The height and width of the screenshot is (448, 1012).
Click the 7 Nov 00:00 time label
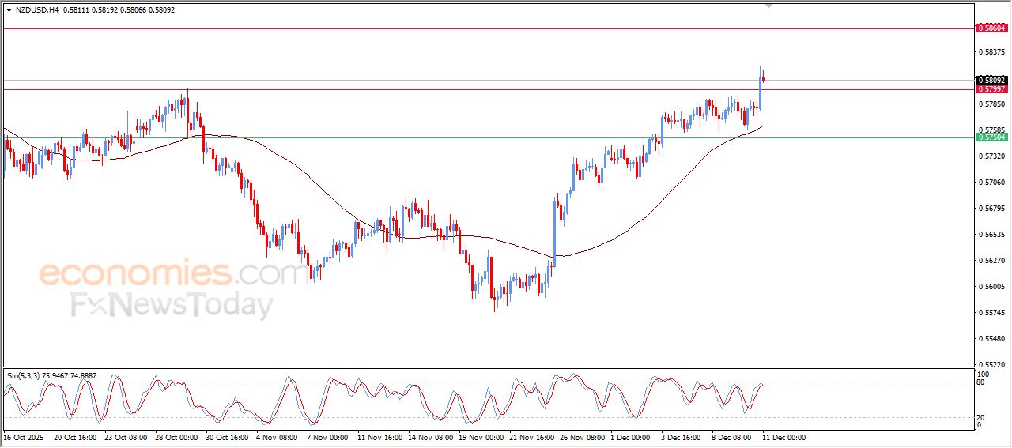coord(326,437)
